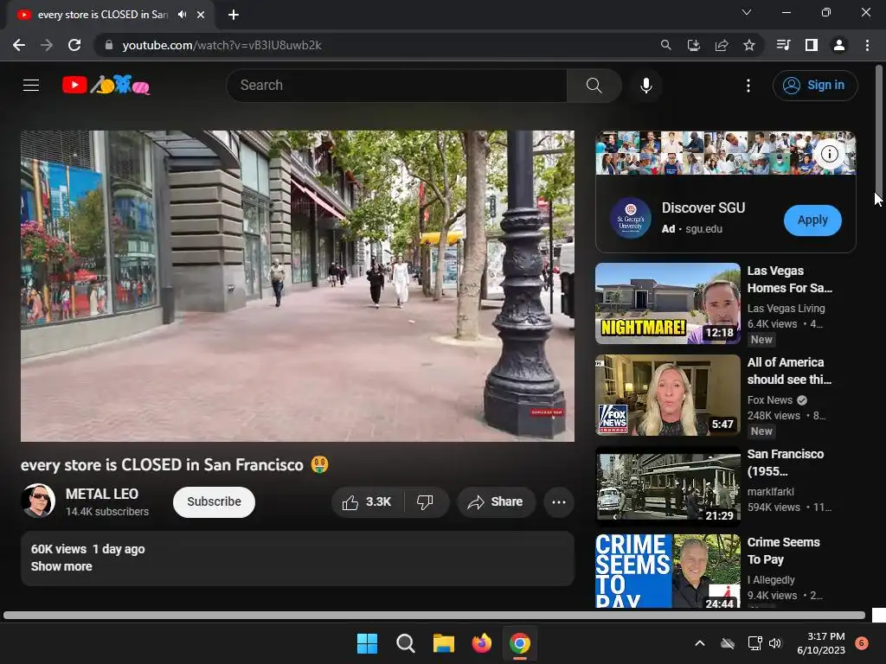Open clock and date 3:17 PM

point(821,643)
